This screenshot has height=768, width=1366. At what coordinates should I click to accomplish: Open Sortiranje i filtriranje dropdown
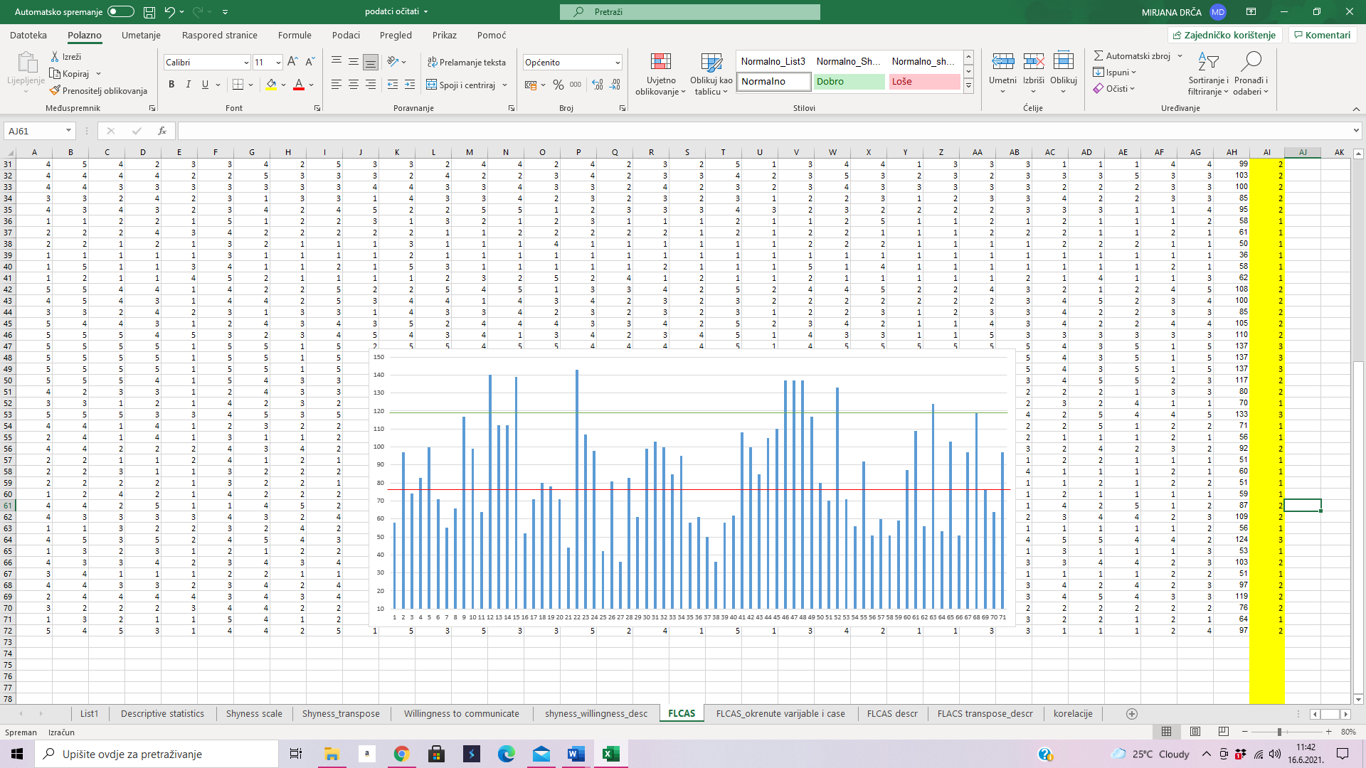1208,74
